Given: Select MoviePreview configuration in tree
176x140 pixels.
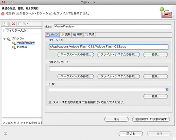Looking at the screenshot, I should point(26,43).
